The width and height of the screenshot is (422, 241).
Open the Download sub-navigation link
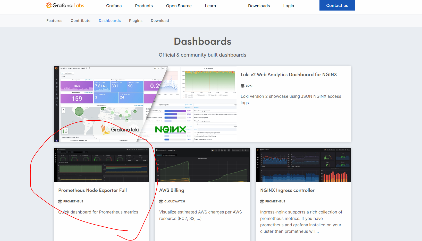click(160, 21)
